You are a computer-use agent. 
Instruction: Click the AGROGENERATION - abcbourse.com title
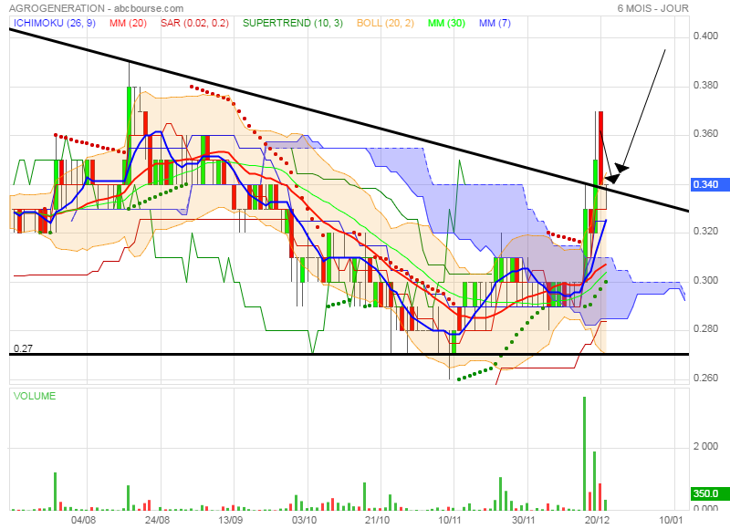[x=97, y=8]
